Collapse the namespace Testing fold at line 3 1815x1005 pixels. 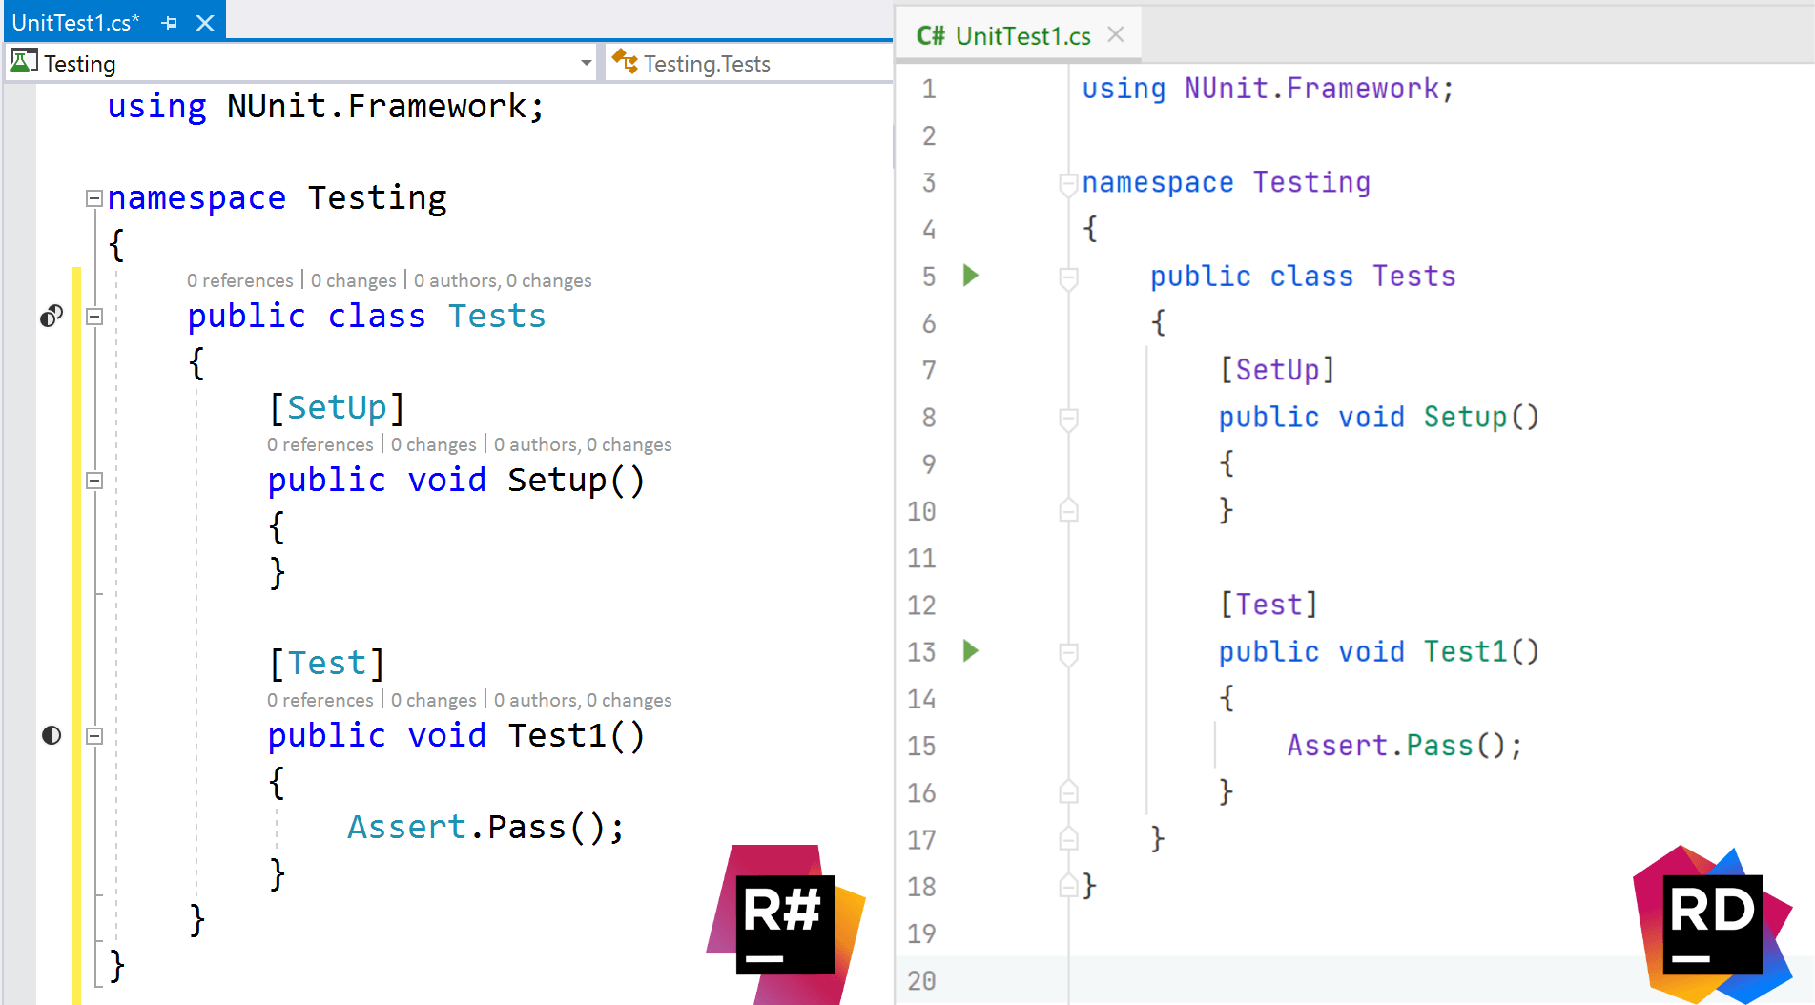click(1067, 184)
